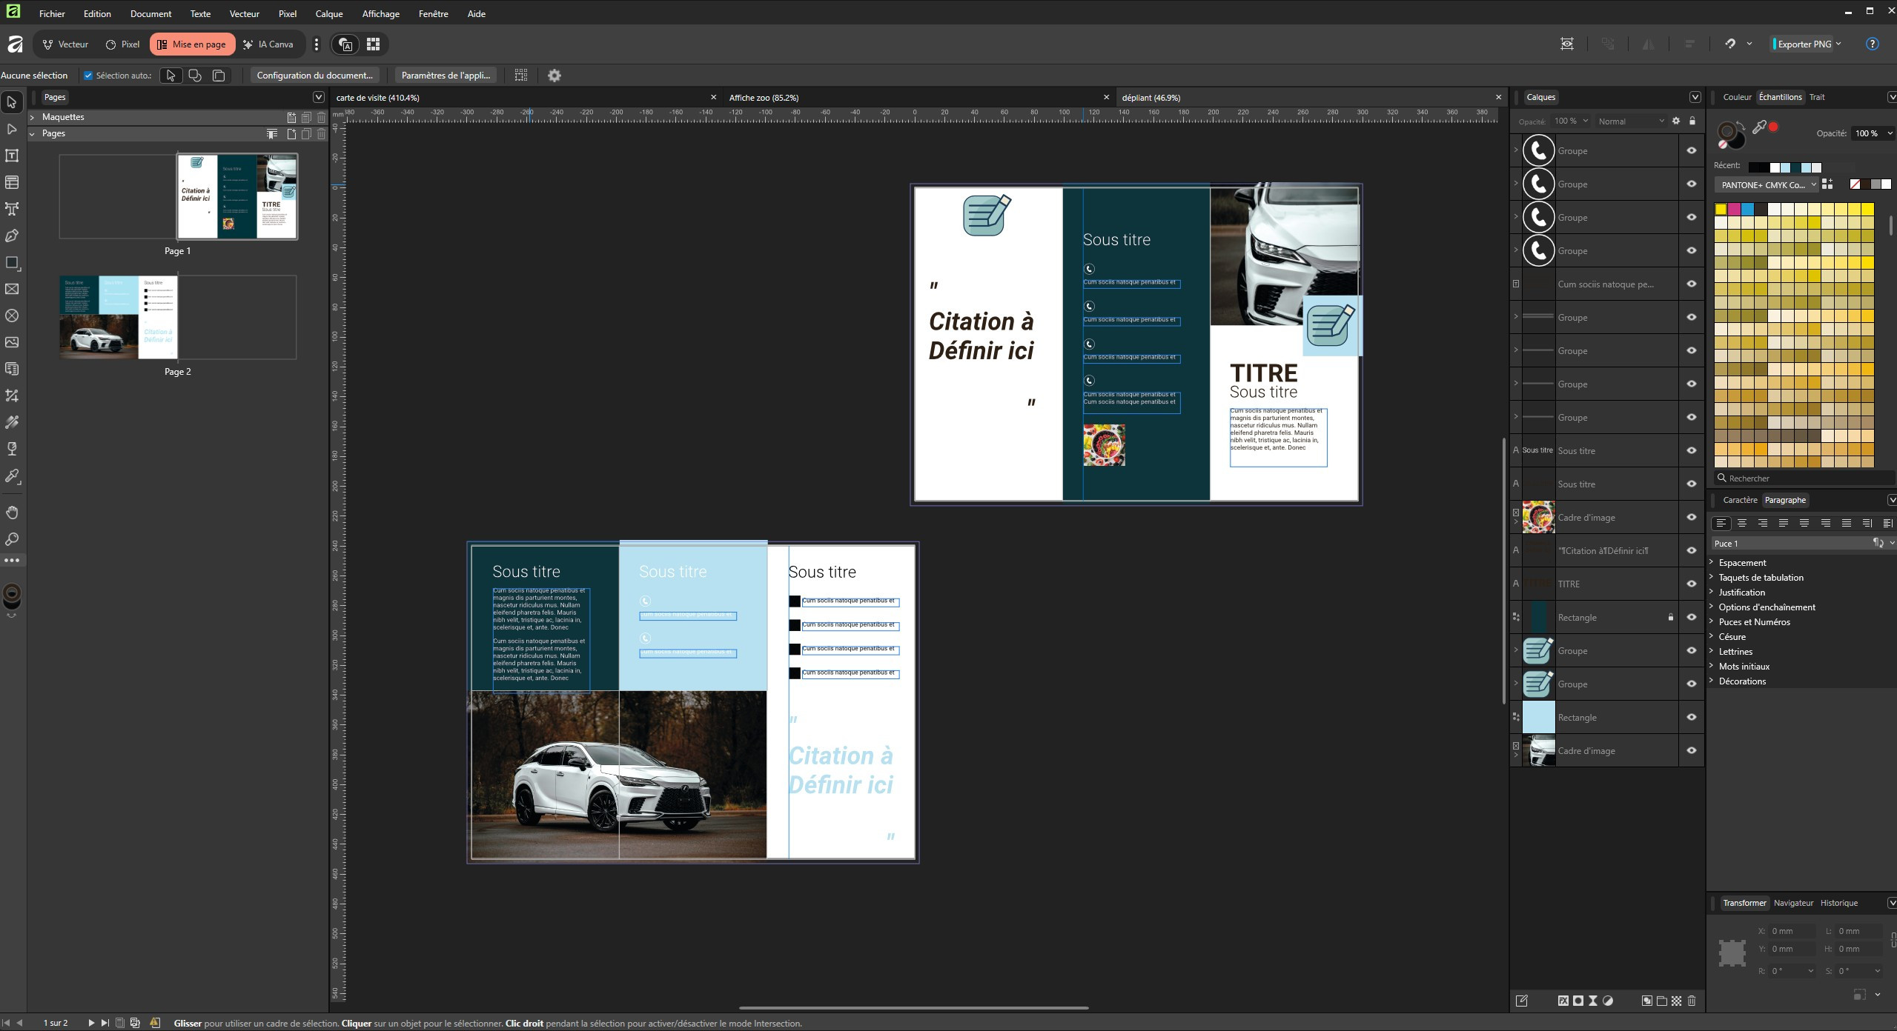Hide the bottom Cadre d'image layer
The width and height of the screenshot is (1897, 1031).
pos(1692,750)
